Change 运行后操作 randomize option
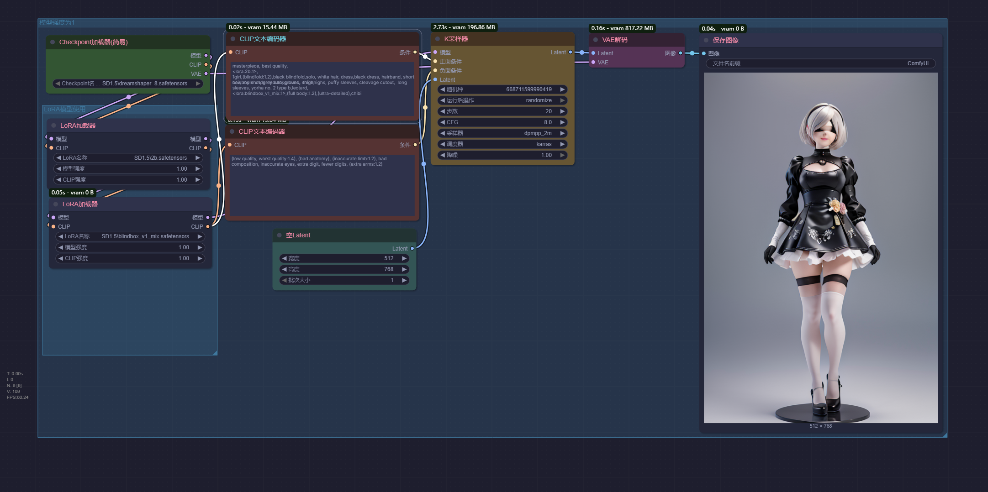The image size is (988, 492). pyautogui.click(x=502, y=100)
